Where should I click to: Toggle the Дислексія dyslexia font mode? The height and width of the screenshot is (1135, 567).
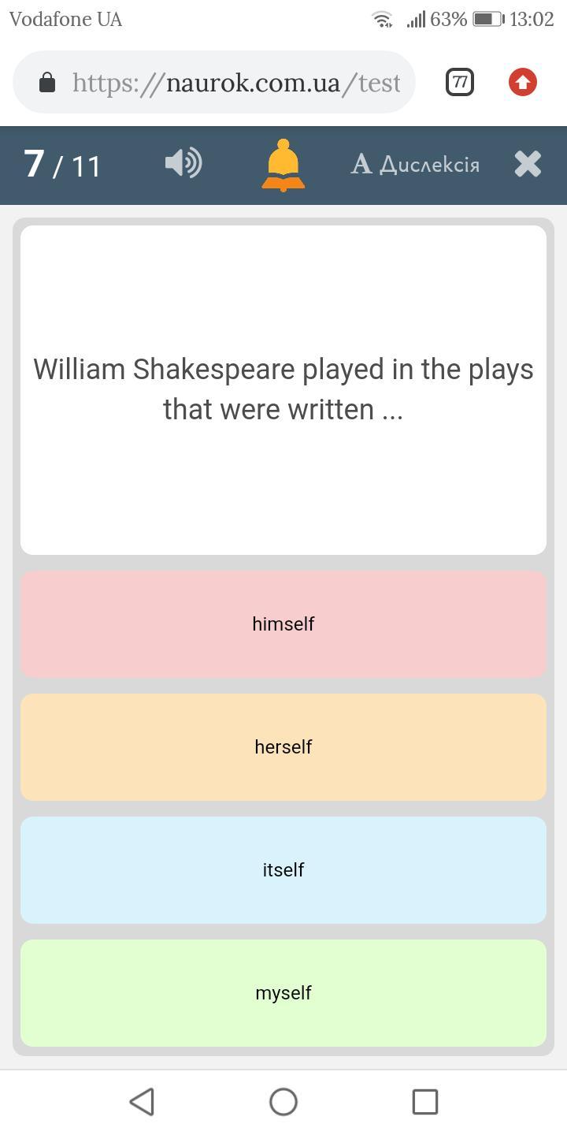(x=415, y=164)
